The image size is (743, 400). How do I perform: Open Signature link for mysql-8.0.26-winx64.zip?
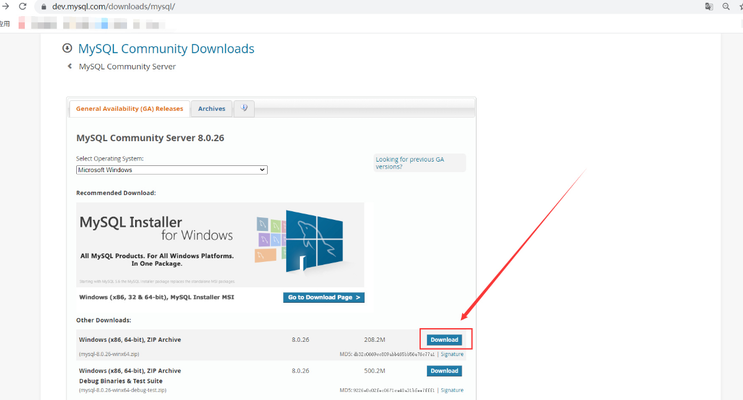(x=452, y=354)
